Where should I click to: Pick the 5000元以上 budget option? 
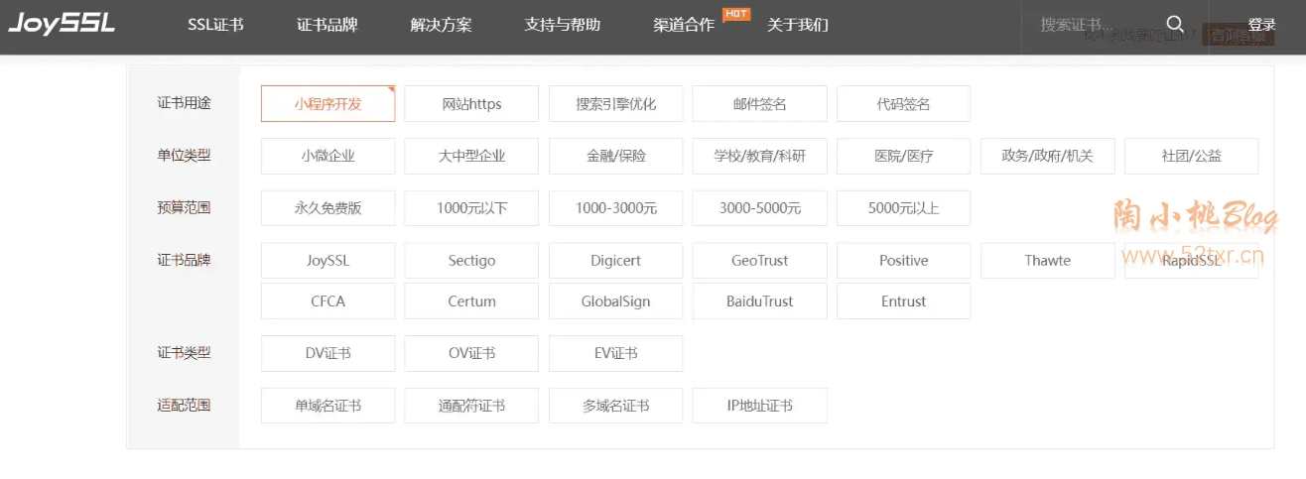coord(903,208)
